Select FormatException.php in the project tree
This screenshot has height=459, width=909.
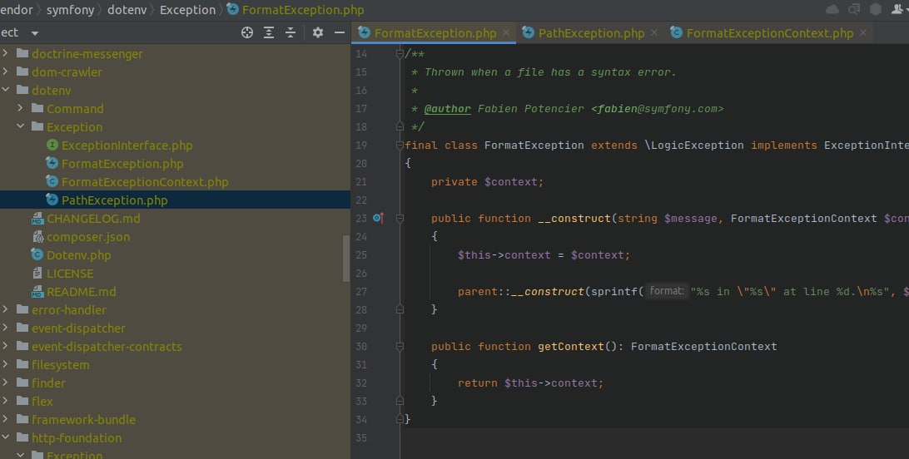122,164
